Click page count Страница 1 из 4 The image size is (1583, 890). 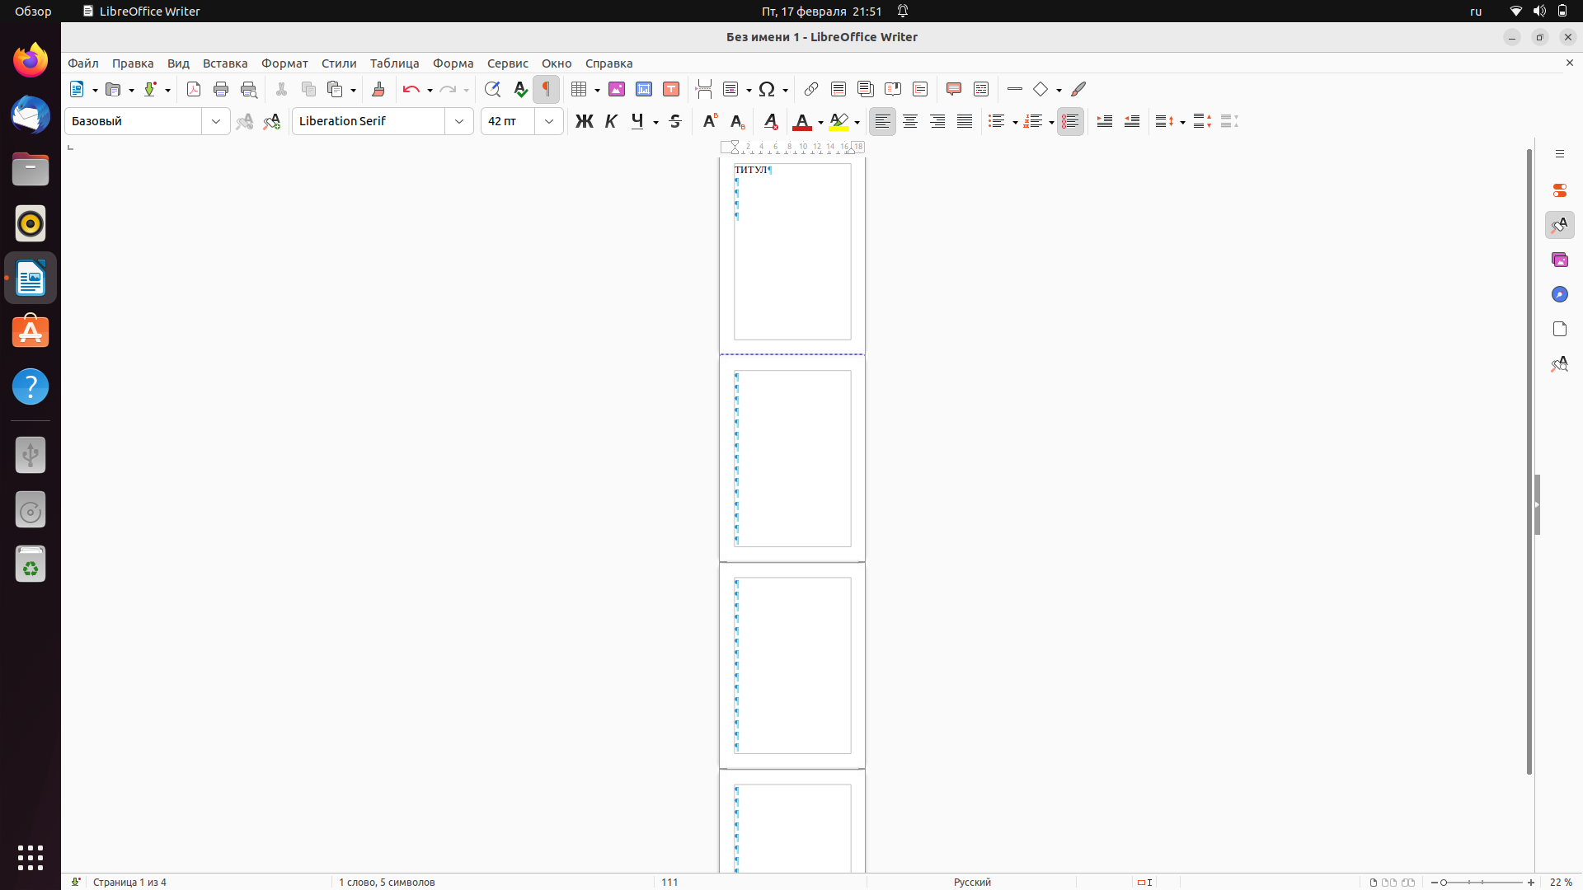click(x=129, y=882)
